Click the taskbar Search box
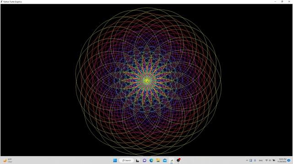Image resolution: width=293 pixels, height=164 pixels. point(126,160)
